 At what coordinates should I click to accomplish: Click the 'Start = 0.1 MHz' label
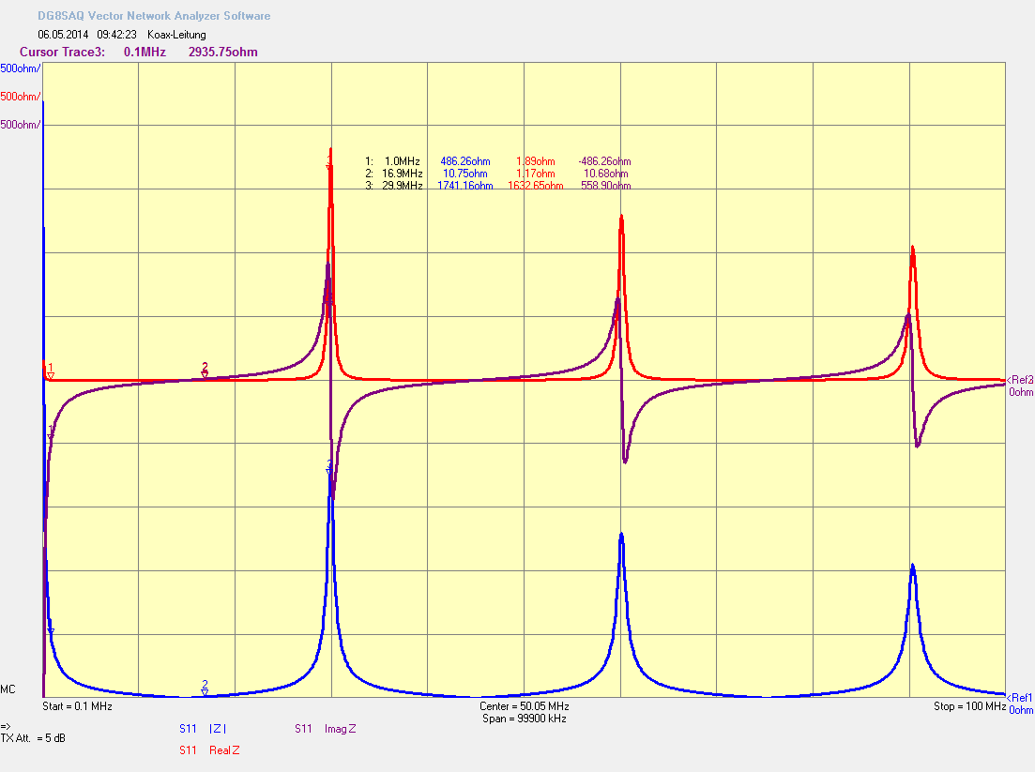coord(77,706)
